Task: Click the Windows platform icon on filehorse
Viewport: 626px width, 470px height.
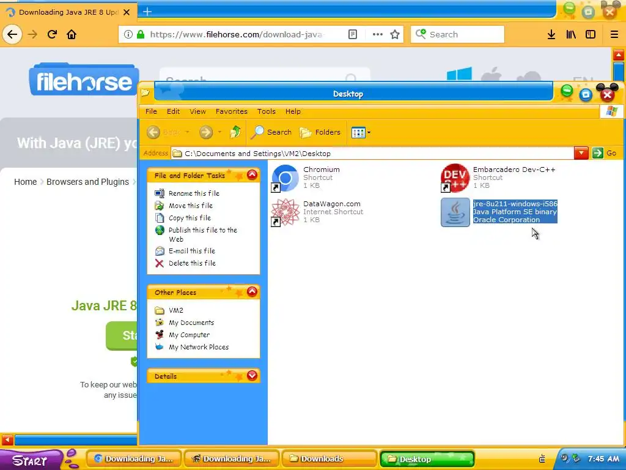Action: pos(459,75)
